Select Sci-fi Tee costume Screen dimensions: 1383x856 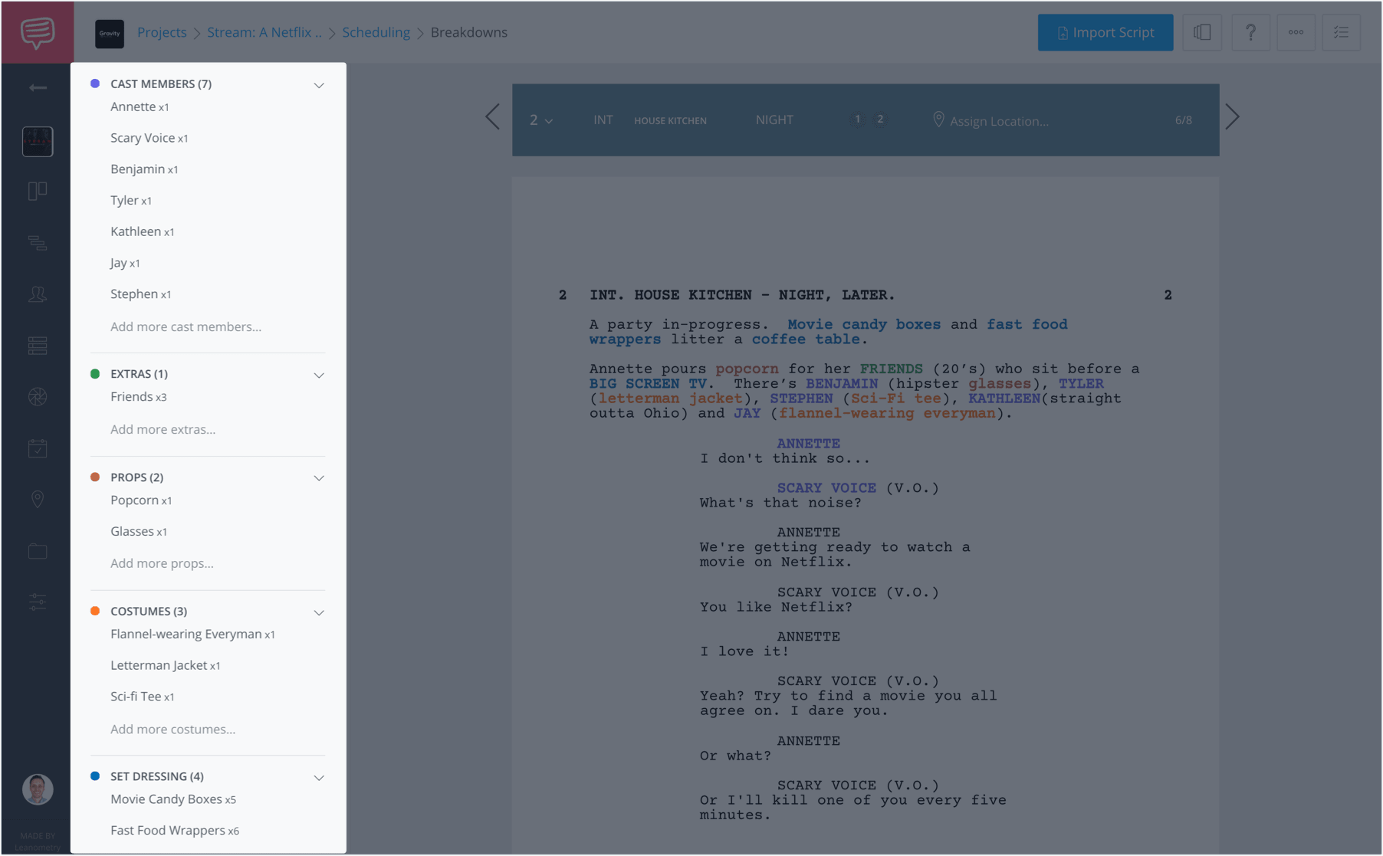143,697
